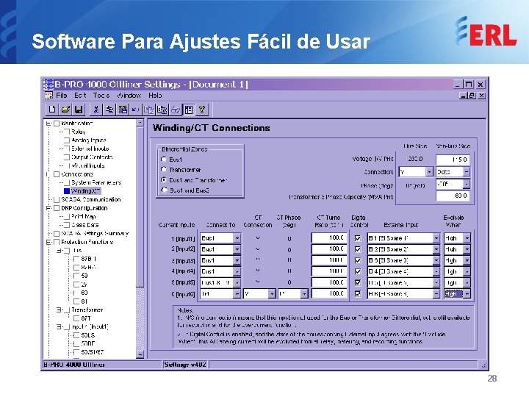
Task: Click the Paste clipboard toolbar icon
Action: (x=123, y=110)
